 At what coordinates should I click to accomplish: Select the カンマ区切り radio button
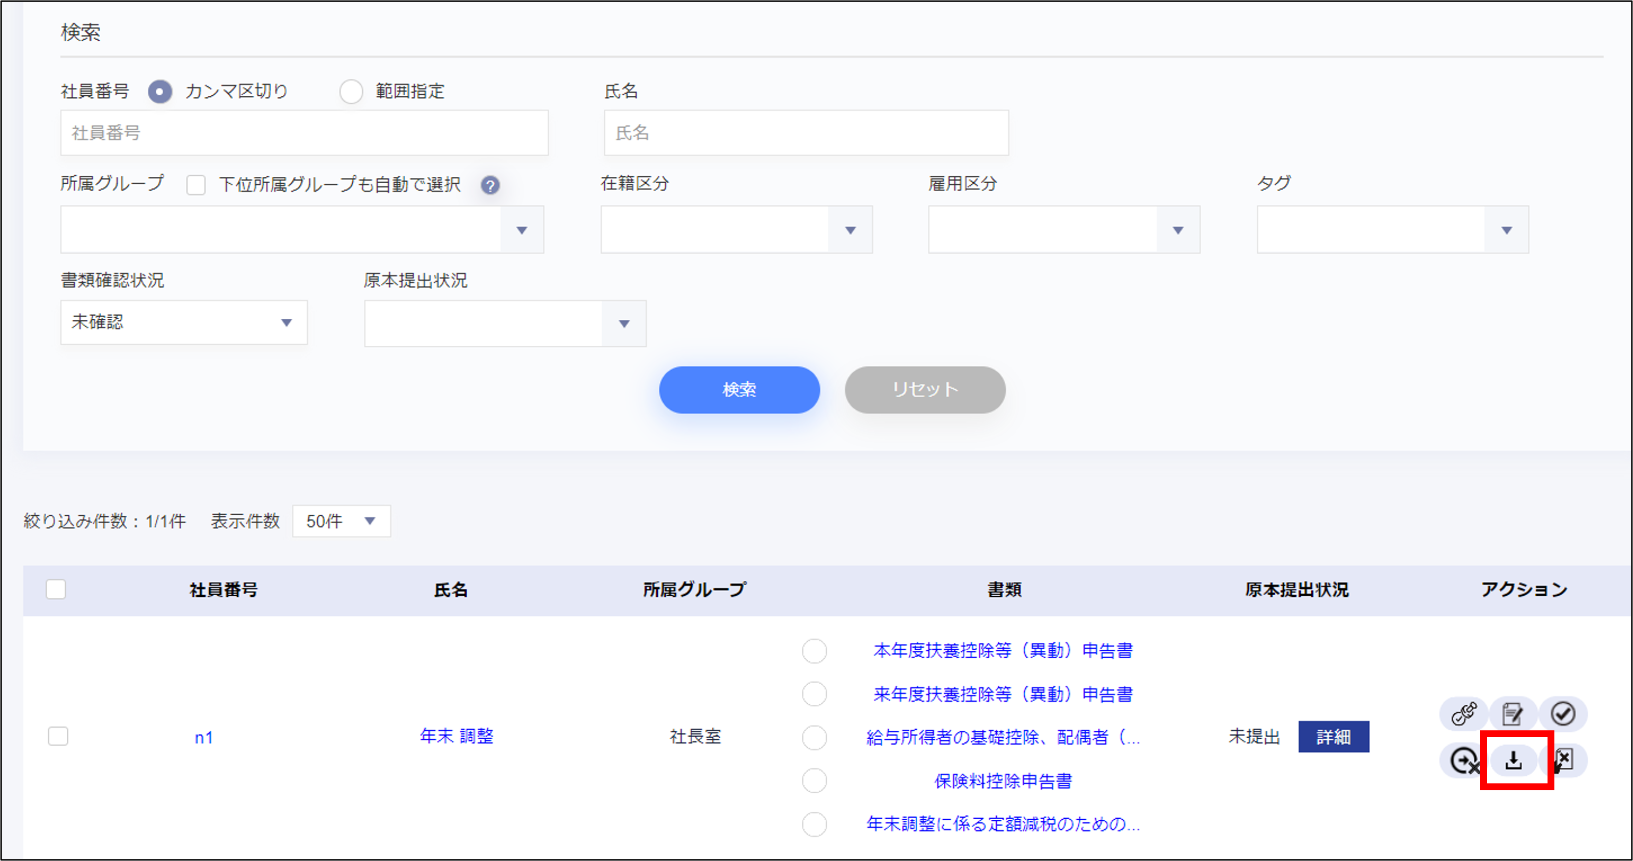pyautogui.click(x=160, y=92)
